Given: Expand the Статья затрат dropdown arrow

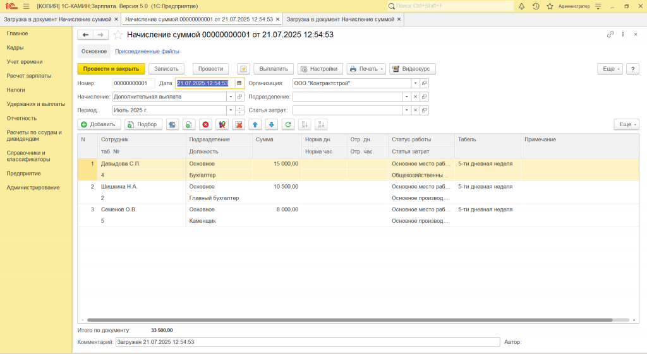Looking at the screenshot, I should pos(406,110).
